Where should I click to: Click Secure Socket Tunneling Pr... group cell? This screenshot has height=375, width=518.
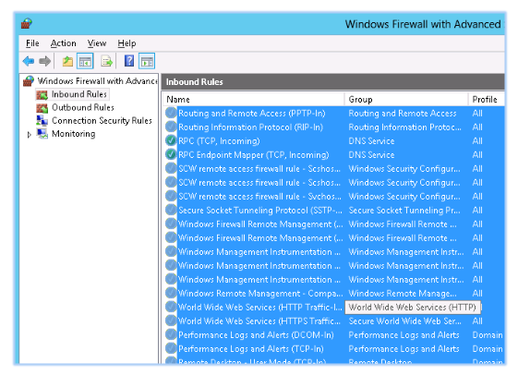[x=404, y=211]
